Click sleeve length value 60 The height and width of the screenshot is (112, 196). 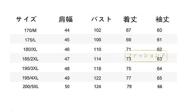coord(159,30)
